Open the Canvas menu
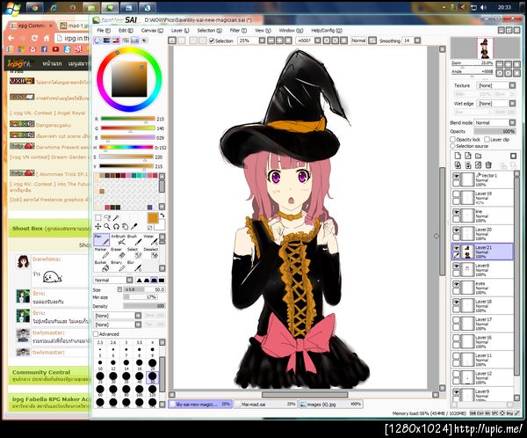This screenshot has width=527, height=438. point(152,30)
